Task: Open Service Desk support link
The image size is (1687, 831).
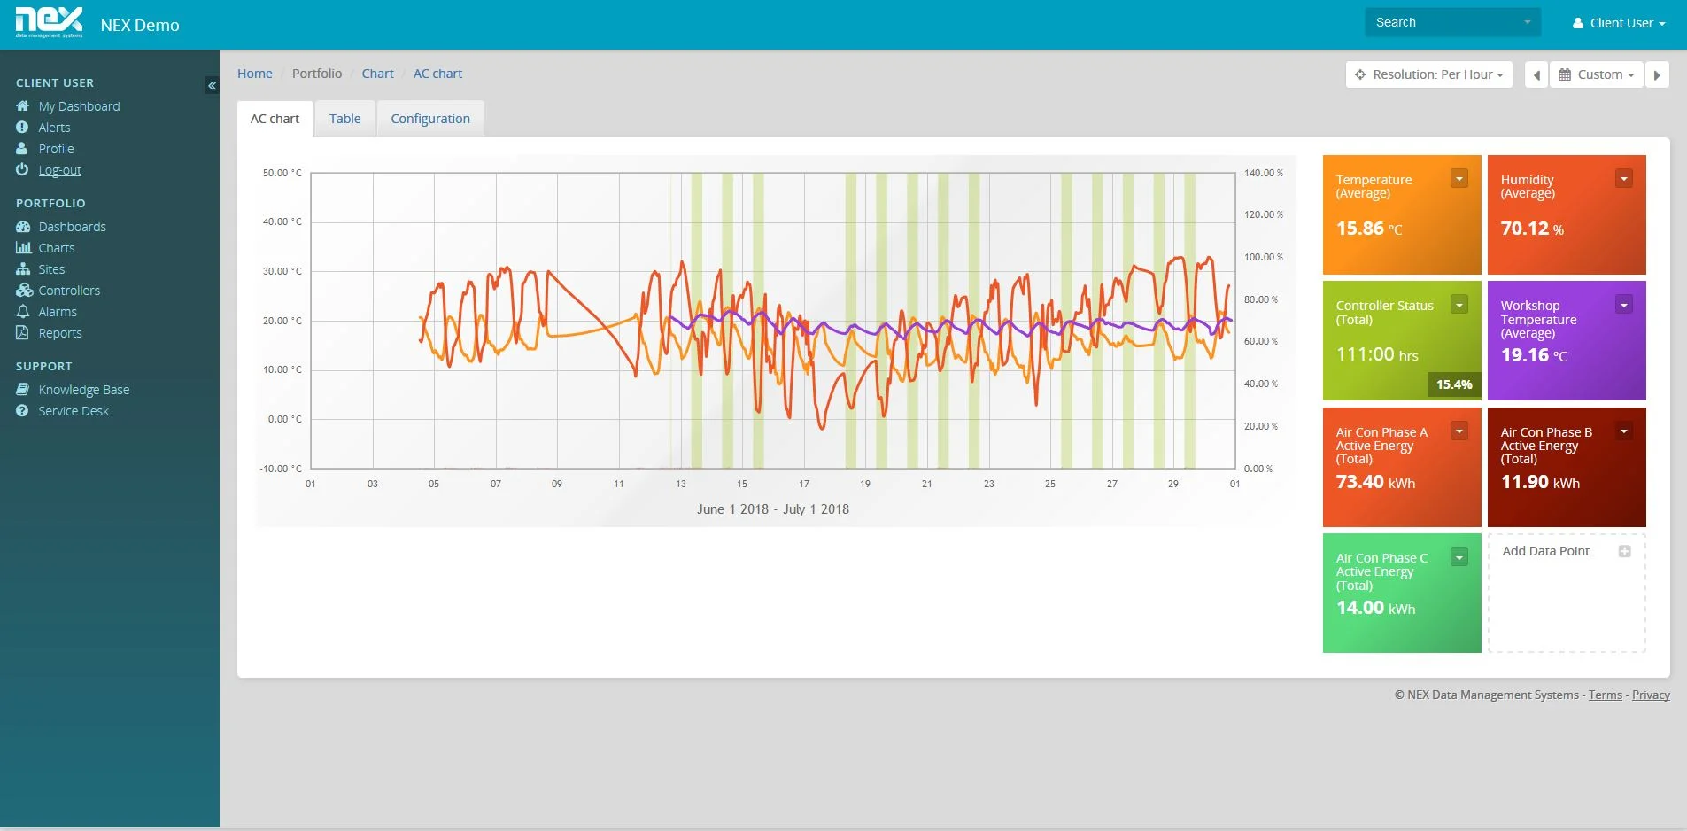Action: click(x=74, y=410)
